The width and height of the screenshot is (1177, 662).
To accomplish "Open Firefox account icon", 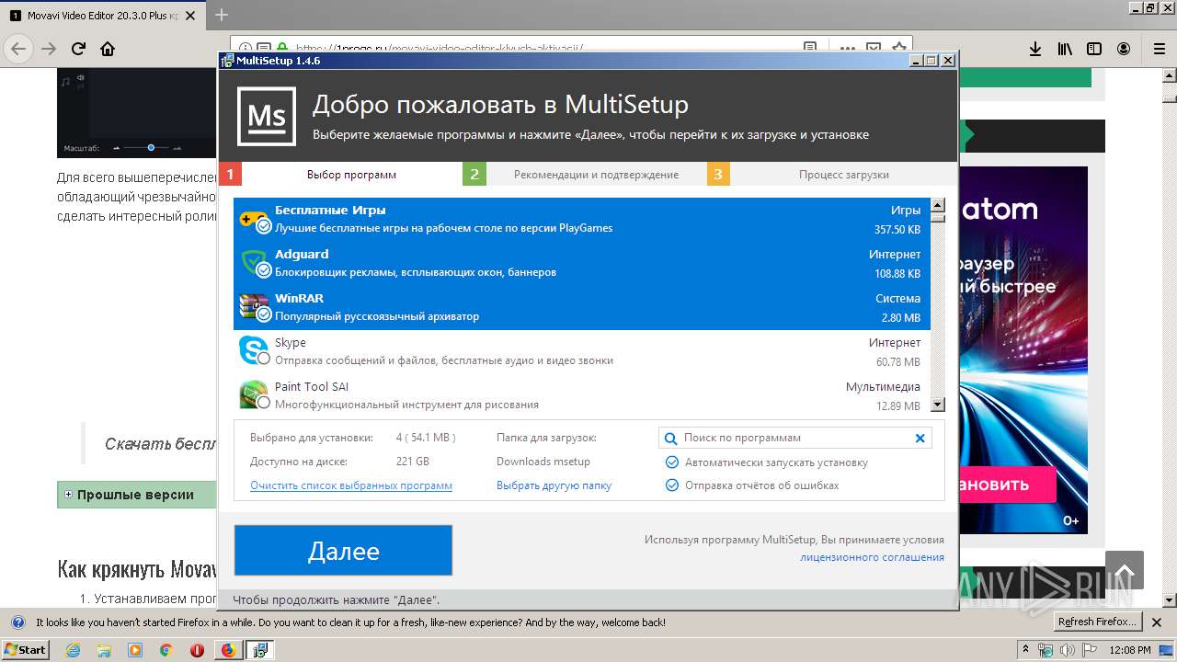I will (x=1124, y=49).
